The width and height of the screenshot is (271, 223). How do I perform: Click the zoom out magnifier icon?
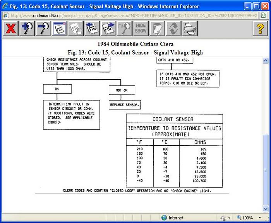tap(43, 29)
